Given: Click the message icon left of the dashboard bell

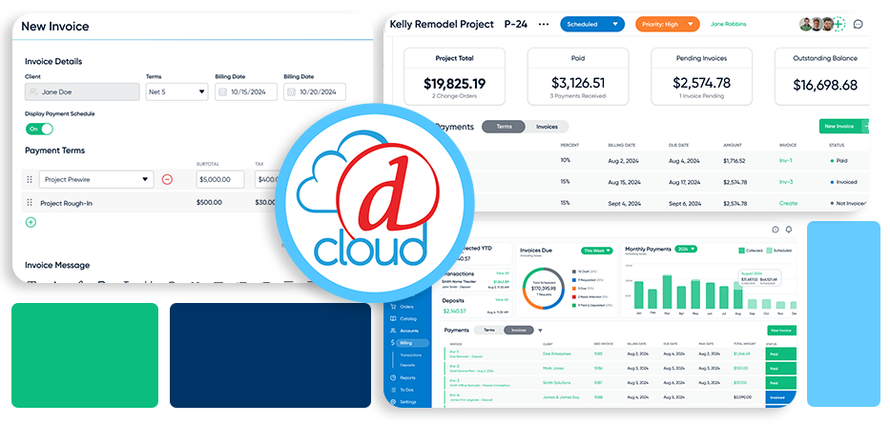Looking at the screenshot, I should (776, 230).
